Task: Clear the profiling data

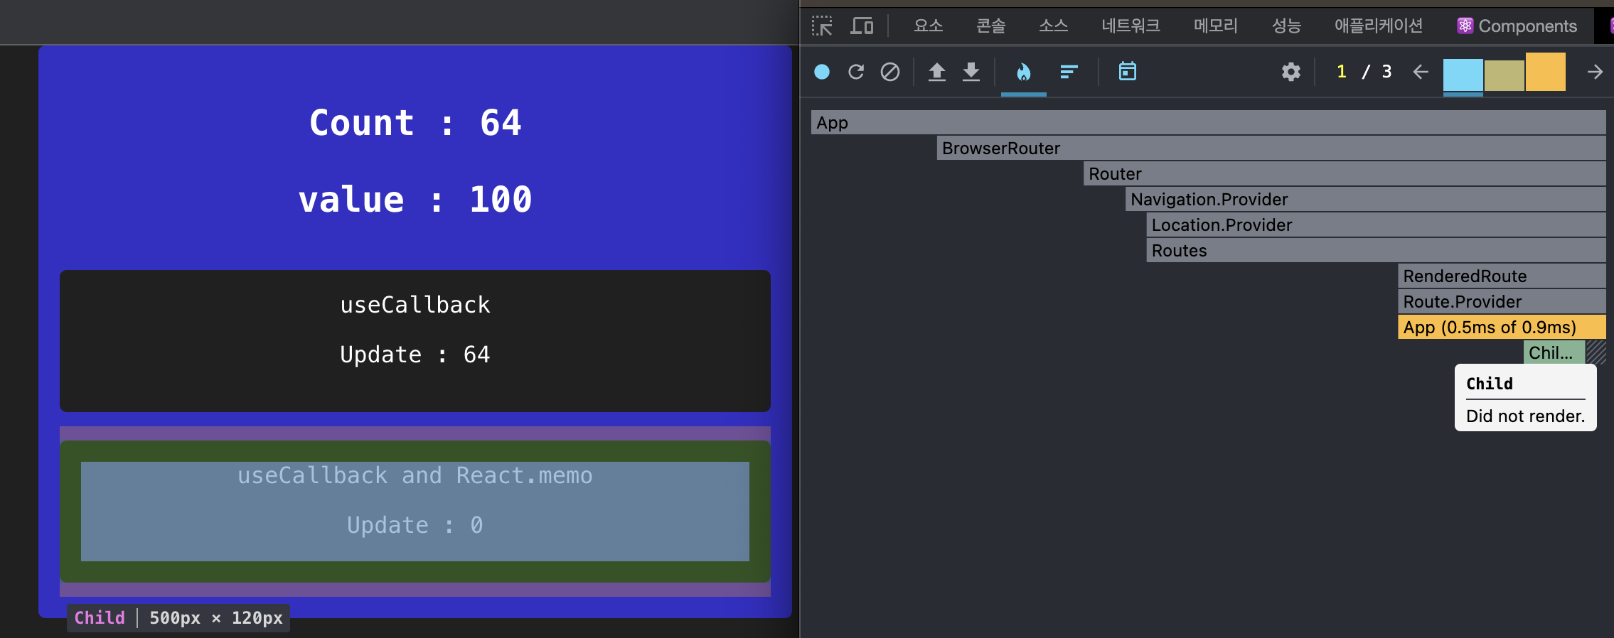Action: click(890, 72)
